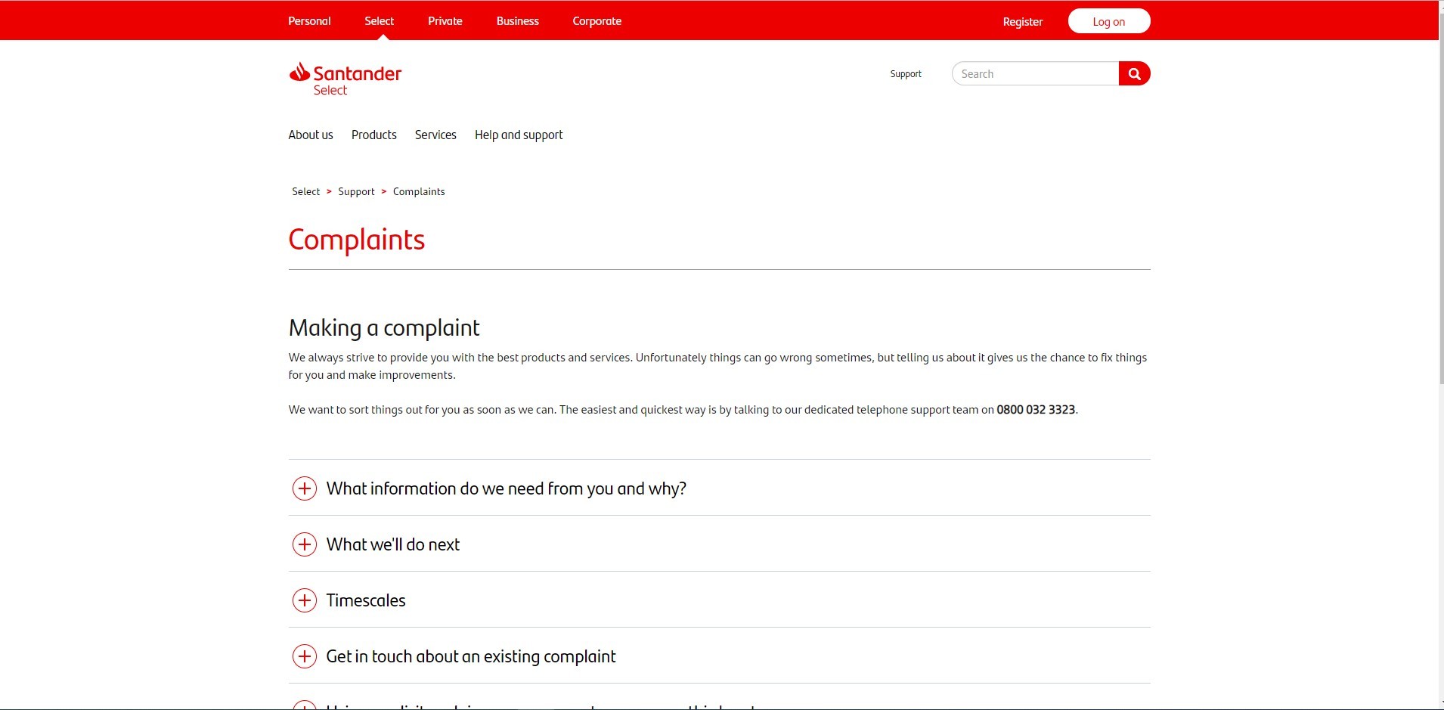
Task: Open the Support link near search
Action: [906, 74]
